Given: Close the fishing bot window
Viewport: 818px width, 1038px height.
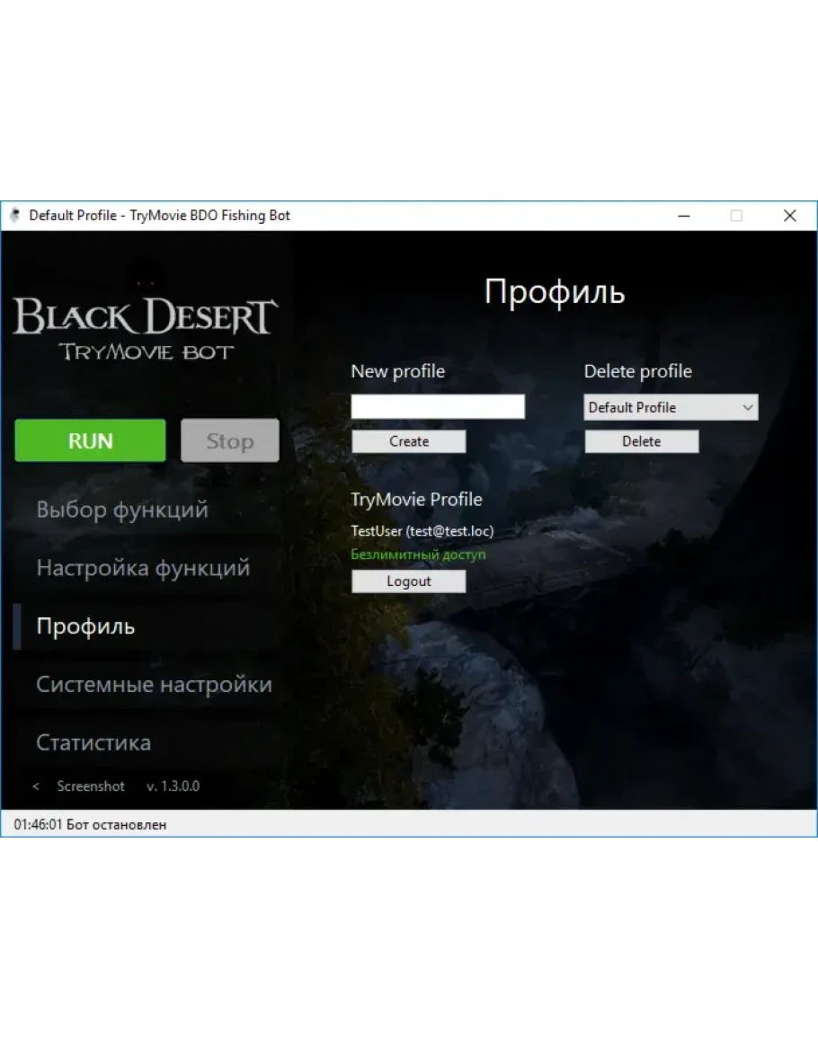Looking at the screenshot, I should [789, 216].
